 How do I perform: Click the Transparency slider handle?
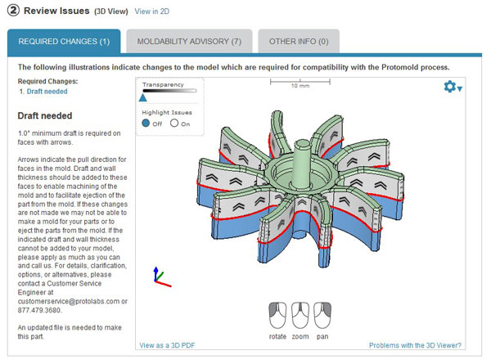coord(142,97)
